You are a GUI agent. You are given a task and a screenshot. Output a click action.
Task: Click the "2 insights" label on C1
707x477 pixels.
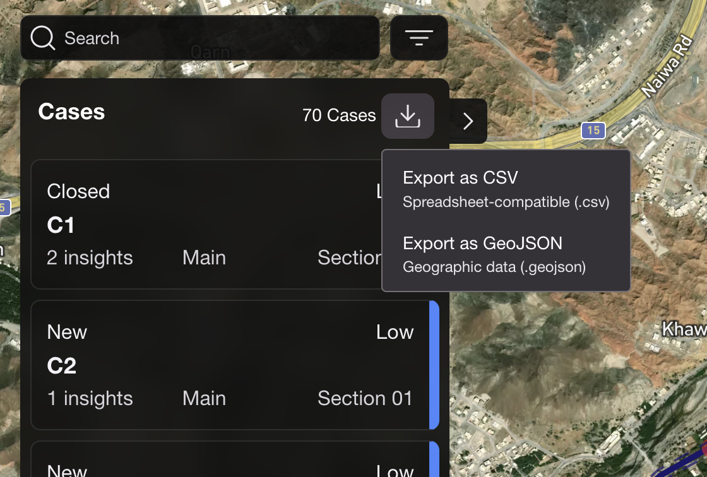pos(90,257)
